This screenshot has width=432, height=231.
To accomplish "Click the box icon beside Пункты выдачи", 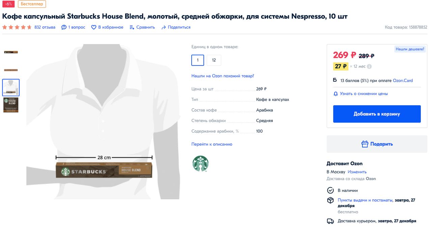I will [x=330, y=200].
